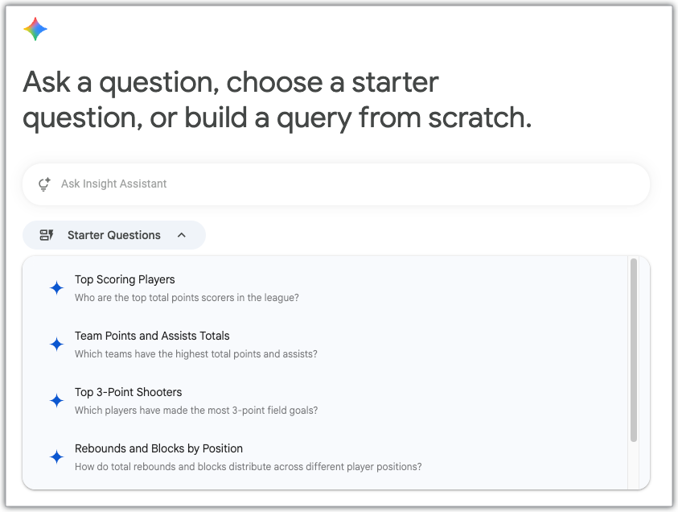Click the sparkle icon beside Top 3-Point Shooters
The height and width of the screenshot is (512, 678).
click(56, 400)
